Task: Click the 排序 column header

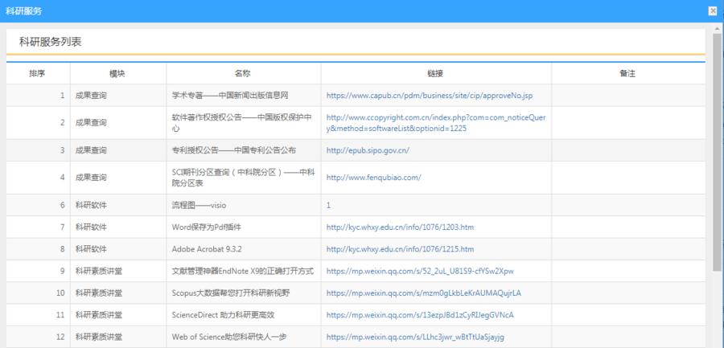Action: coord(37,73)
